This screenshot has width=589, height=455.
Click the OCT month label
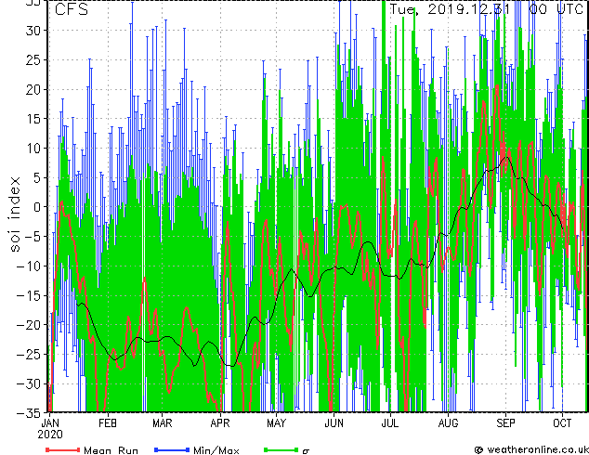562,423
